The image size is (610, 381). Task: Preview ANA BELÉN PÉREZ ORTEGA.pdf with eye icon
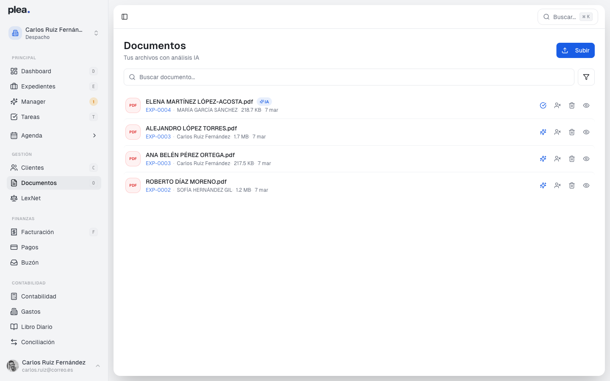586,159
